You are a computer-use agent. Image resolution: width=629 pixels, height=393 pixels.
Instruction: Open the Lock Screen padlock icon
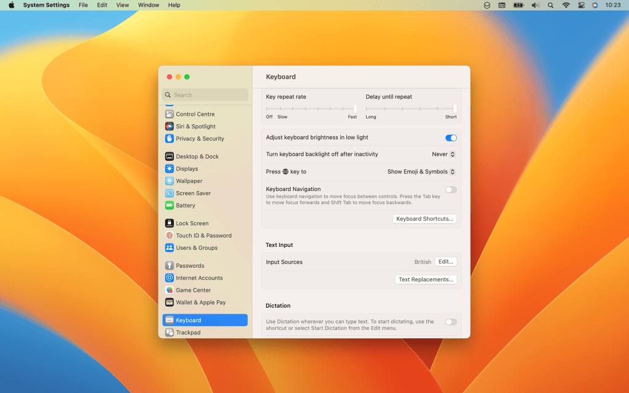point(170,224)
